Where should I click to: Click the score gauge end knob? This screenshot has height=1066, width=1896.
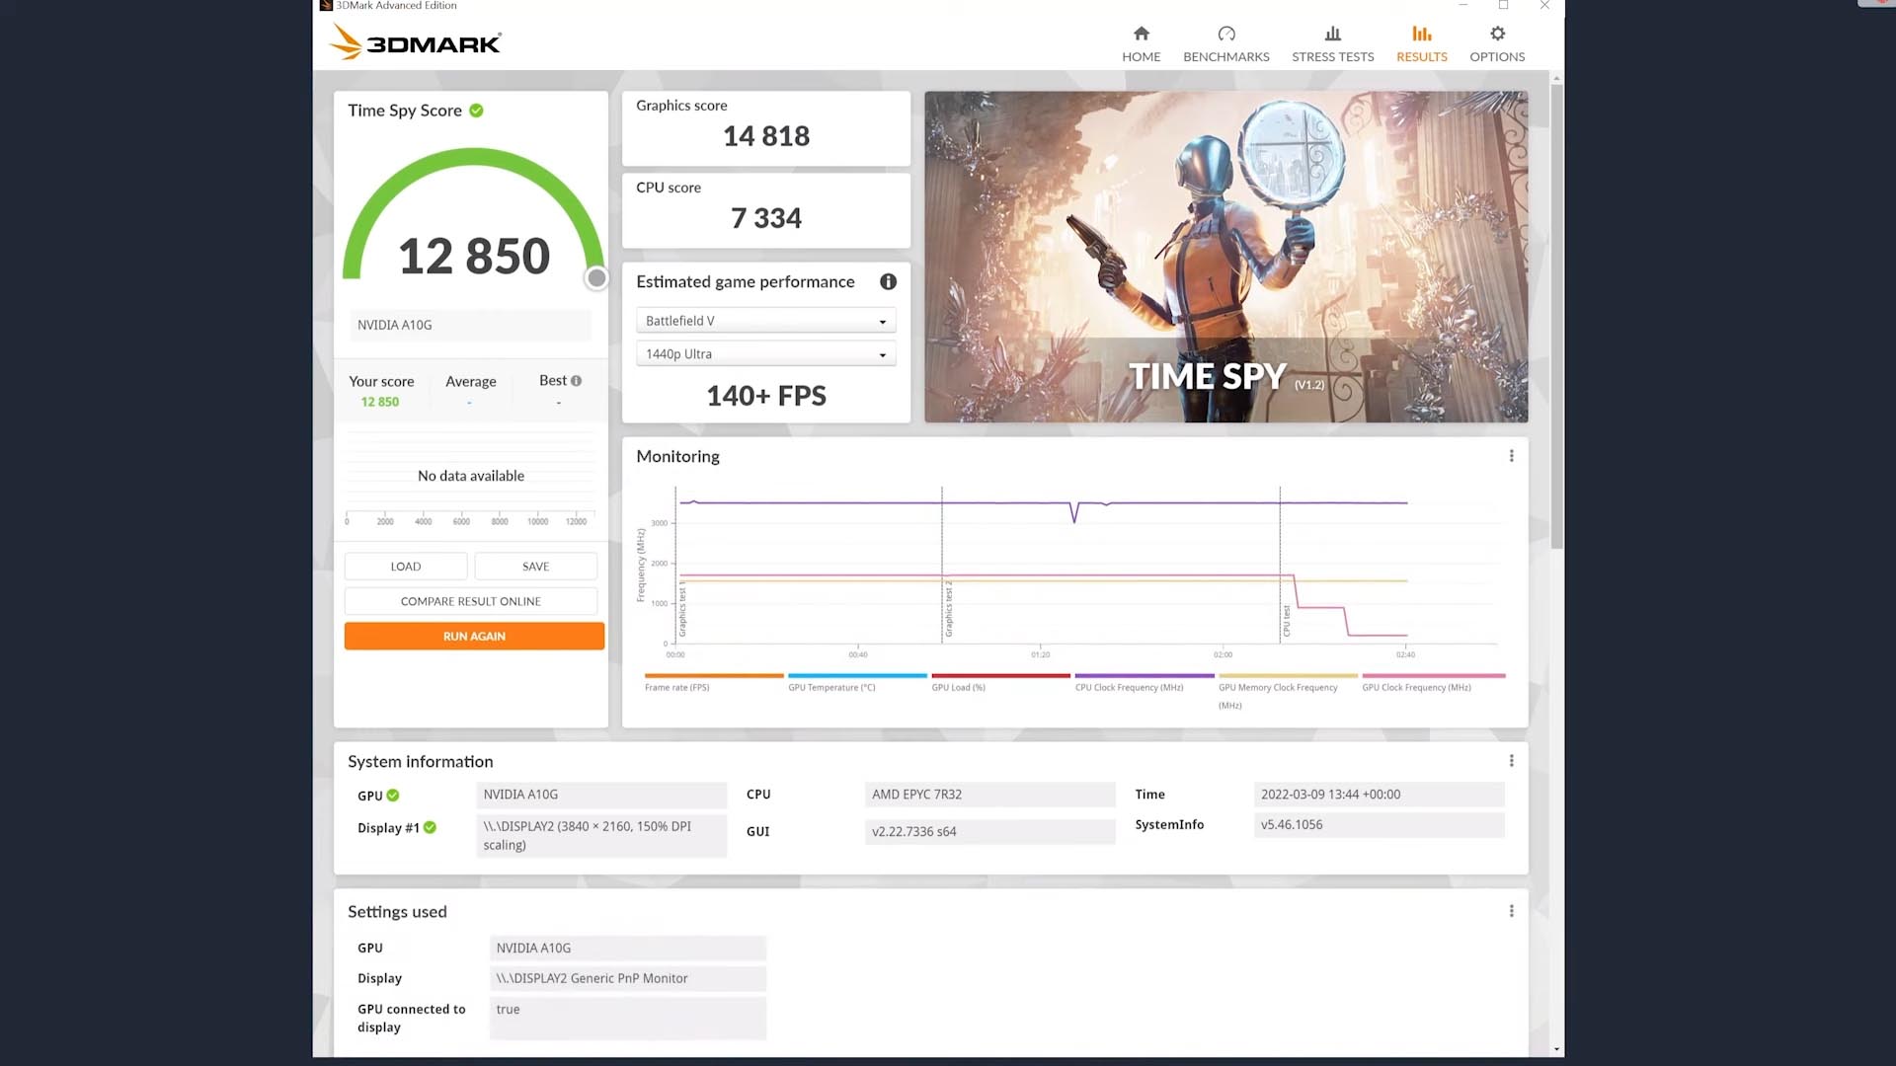point(596,278)
